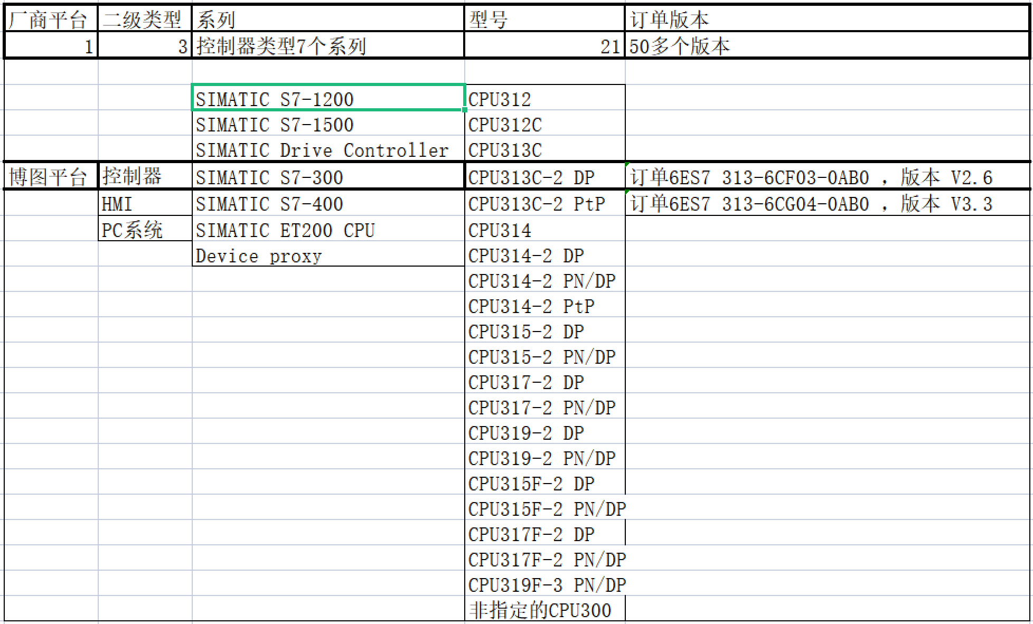1033x624 pixels.
Task: Select the cell CPU313C-2 PtP
Action: (x=544, y=203)
